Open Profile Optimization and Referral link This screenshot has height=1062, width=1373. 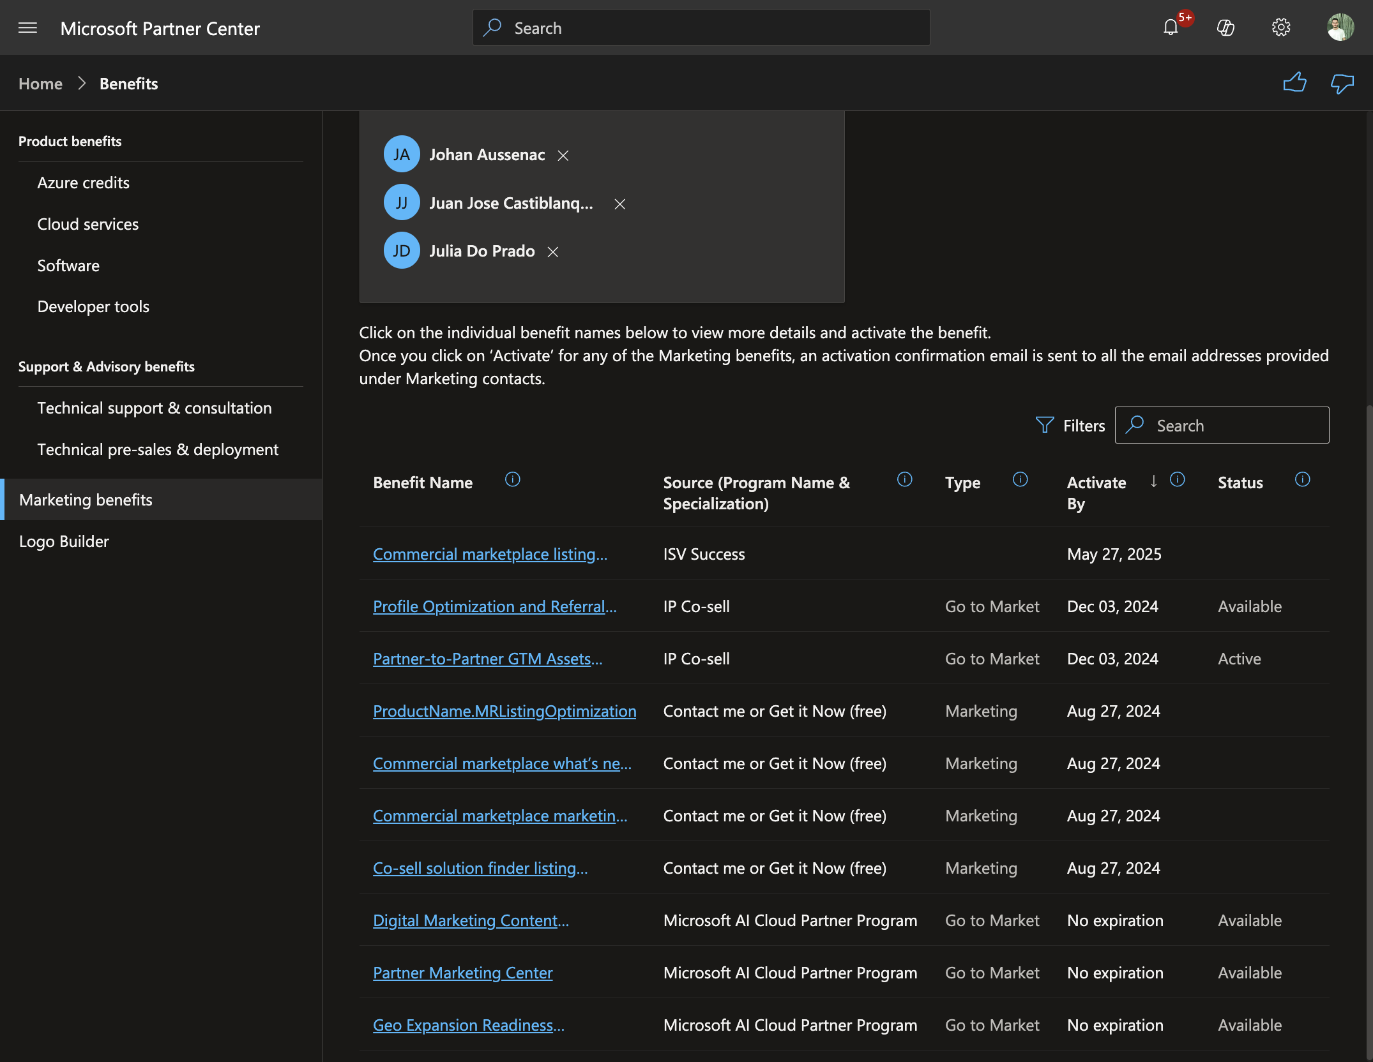click(494, 606)
